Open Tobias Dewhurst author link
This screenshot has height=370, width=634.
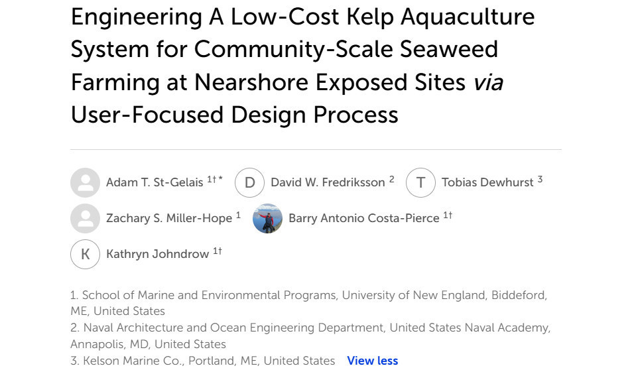(x=487, y=182)
